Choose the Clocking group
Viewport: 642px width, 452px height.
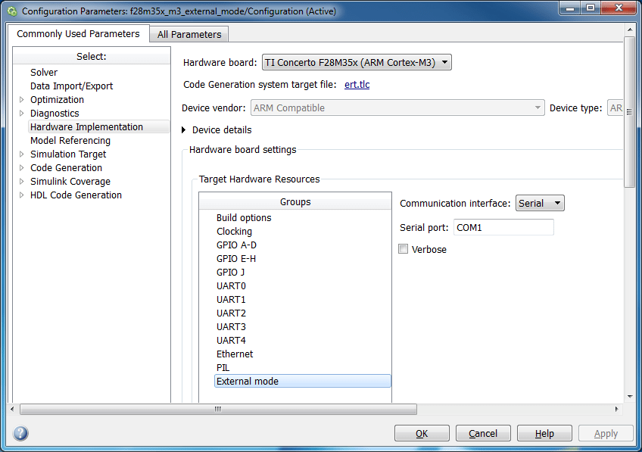[x=234, y=232]
